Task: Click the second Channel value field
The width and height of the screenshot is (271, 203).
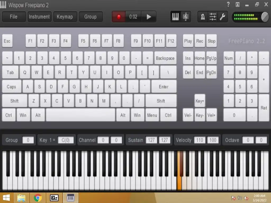Action: click(116, 140)
